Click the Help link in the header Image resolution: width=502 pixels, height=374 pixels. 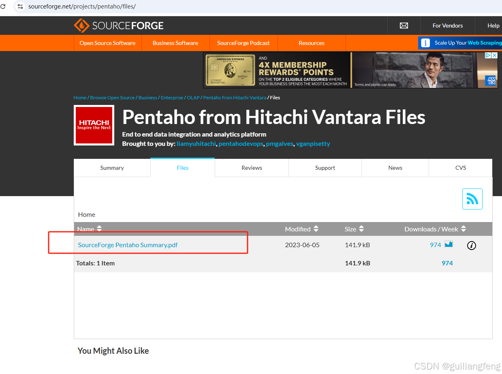(493, 26)
